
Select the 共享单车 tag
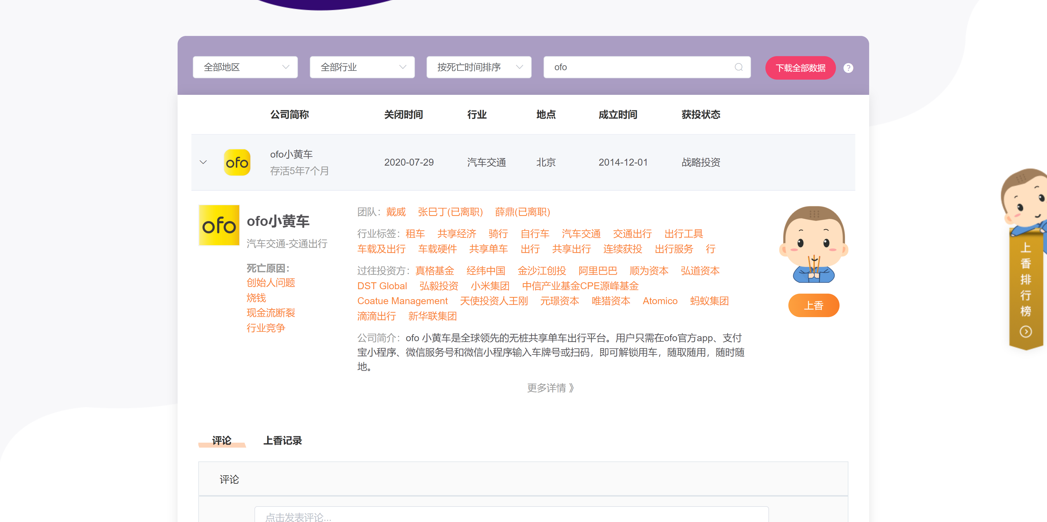tap(489, 249)
